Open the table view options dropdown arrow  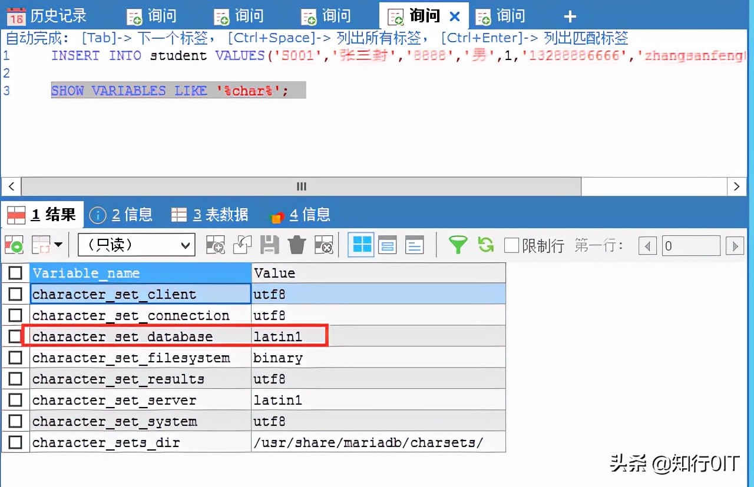[x=59, y=245]
